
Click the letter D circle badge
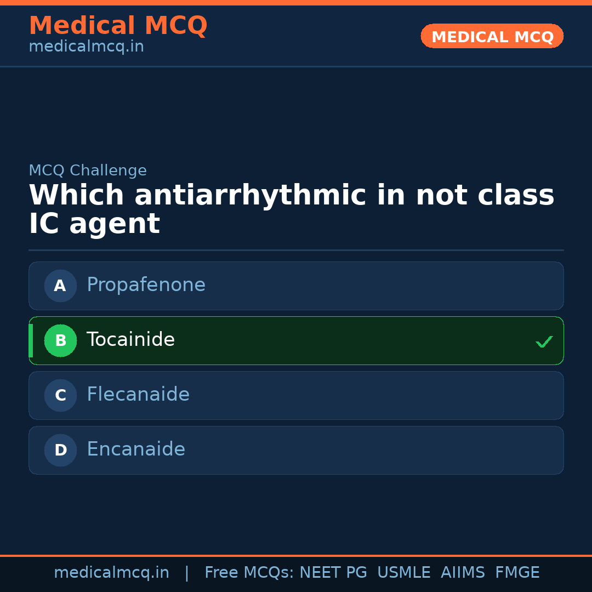click(x=60, y=450)
